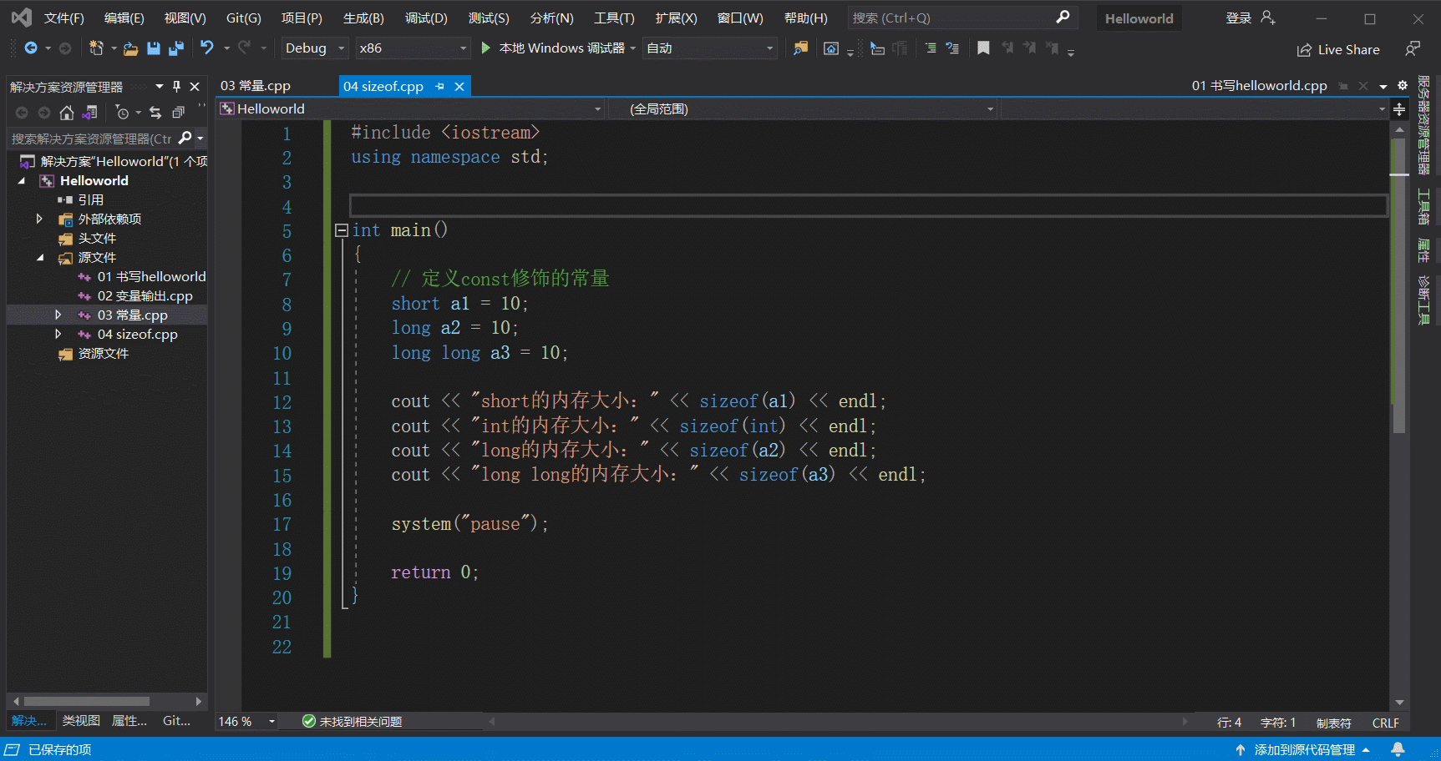The height and width of the screenshot is (761, 1441).
Task: Toggle a bookmark on the current line
Action: pyautogui.click(x=983, y=48)
